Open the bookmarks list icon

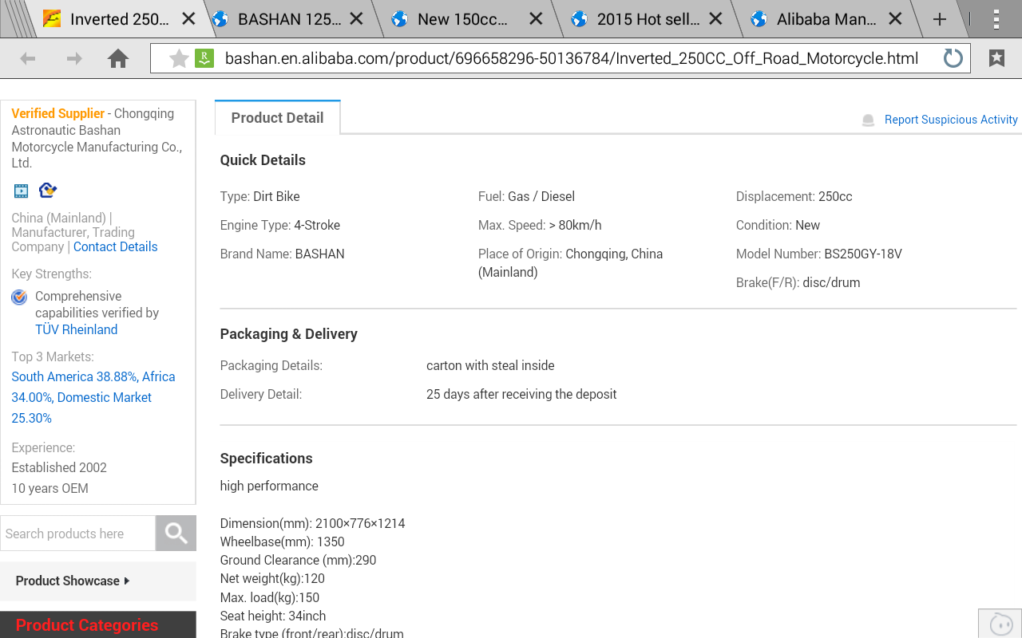pos(996,58)
